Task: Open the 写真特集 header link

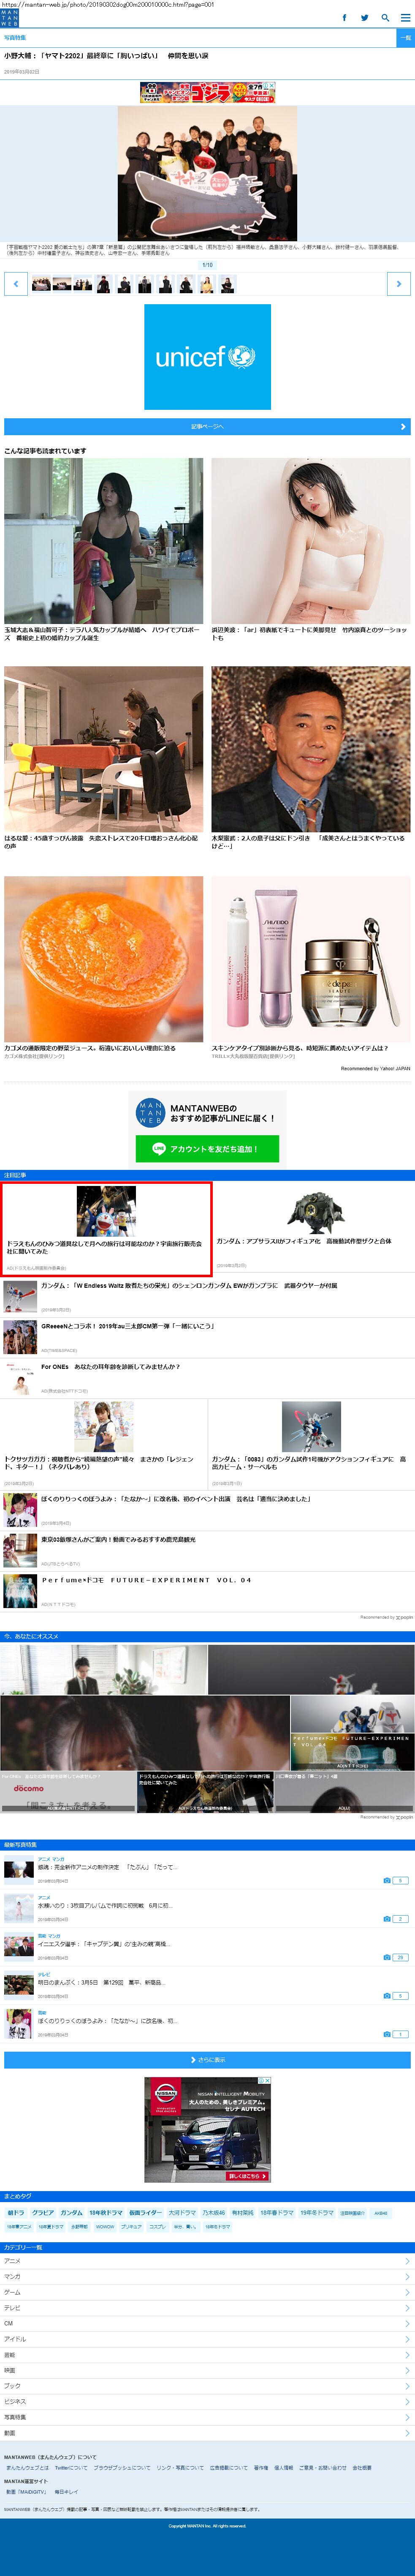Action: (x=15, y=38)
